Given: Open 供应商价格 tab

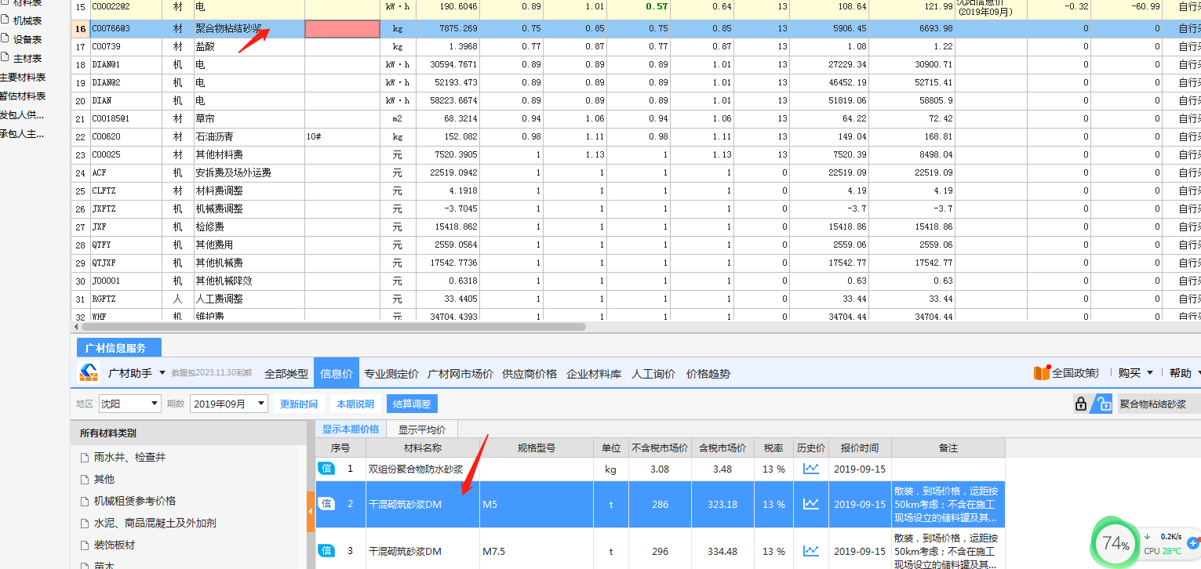Looking at the screenshot, I should point(530,374).
